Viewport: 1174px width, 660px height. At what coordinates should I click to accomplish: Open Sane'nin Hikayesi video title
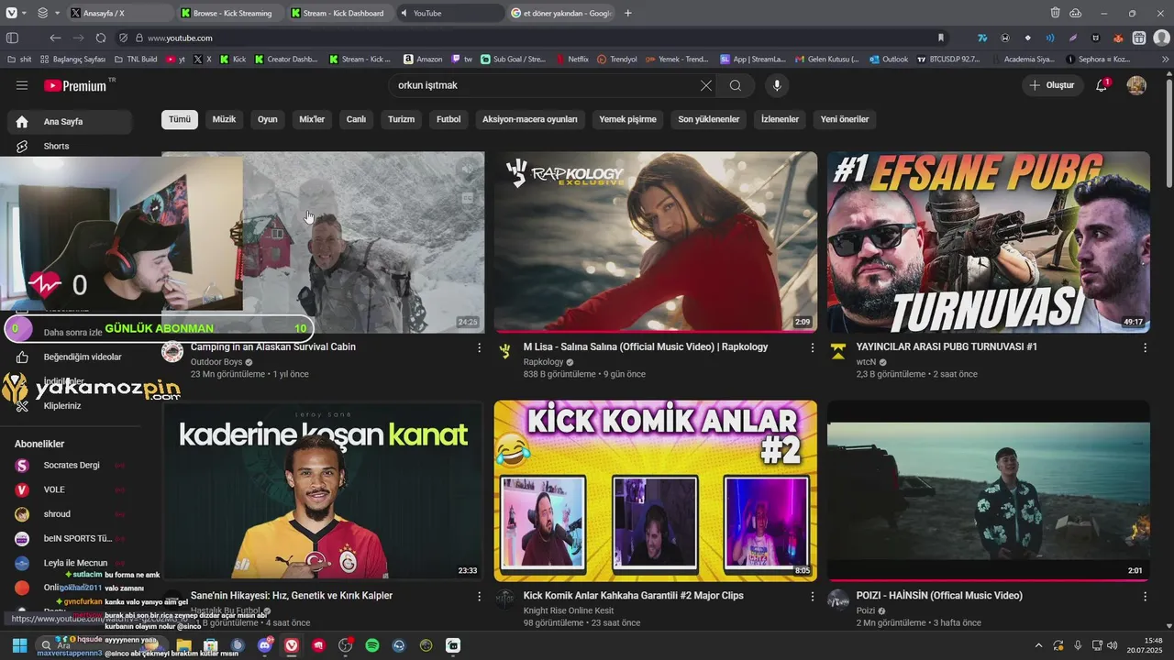pos(292,596)
